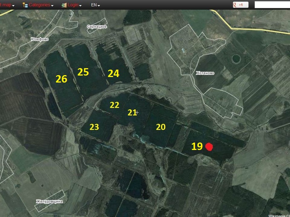
Task: Expand the EN language selector
Action: [x=95, y=5]
